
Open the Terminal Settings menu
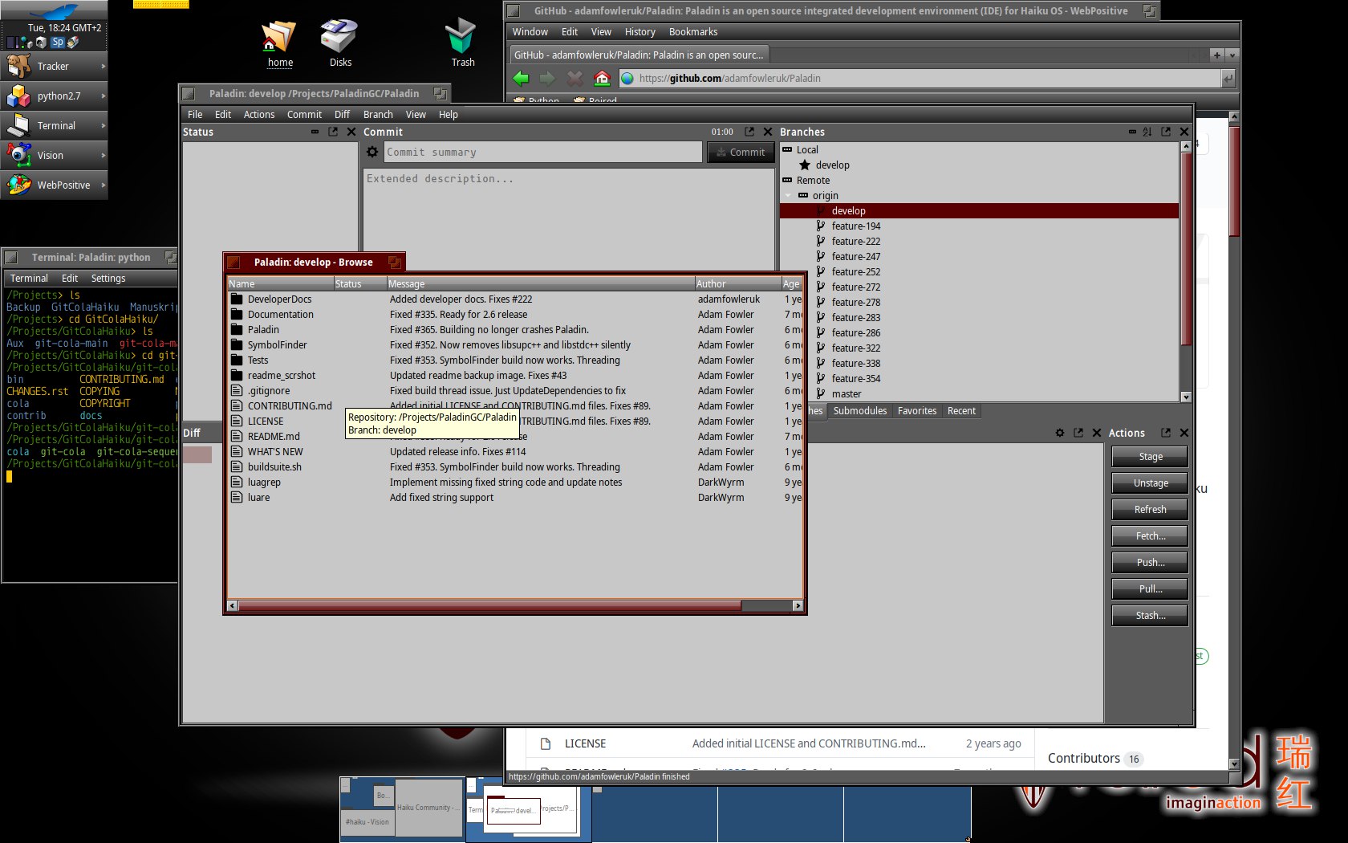point(108,279)
